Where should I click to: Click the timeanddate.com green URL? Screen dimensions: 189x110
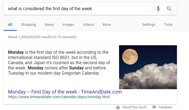(59, 97)
